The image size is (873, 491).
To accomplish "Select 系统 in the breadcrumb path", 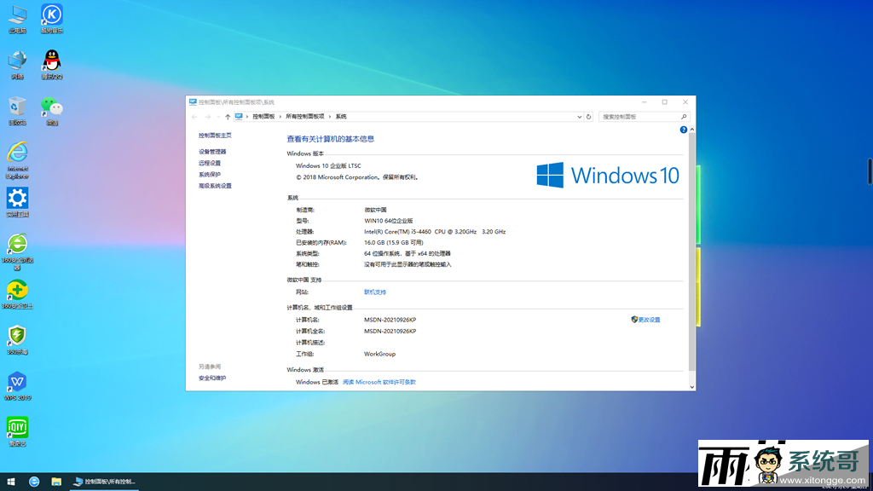I will (341, 117).
